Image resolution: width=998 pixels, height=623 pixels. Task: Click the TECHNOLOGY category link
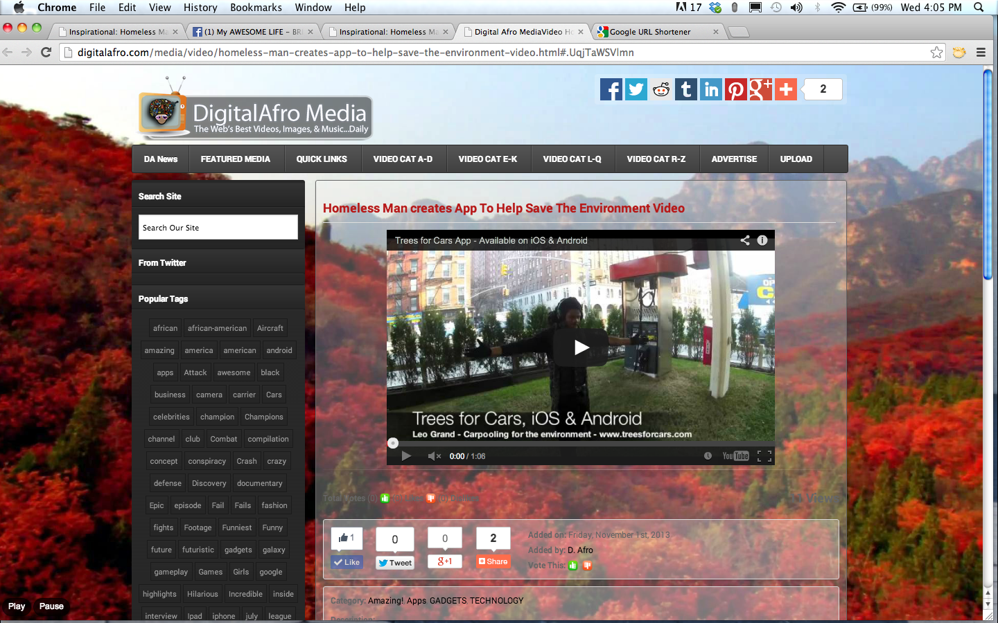click(x=497, y=601)
